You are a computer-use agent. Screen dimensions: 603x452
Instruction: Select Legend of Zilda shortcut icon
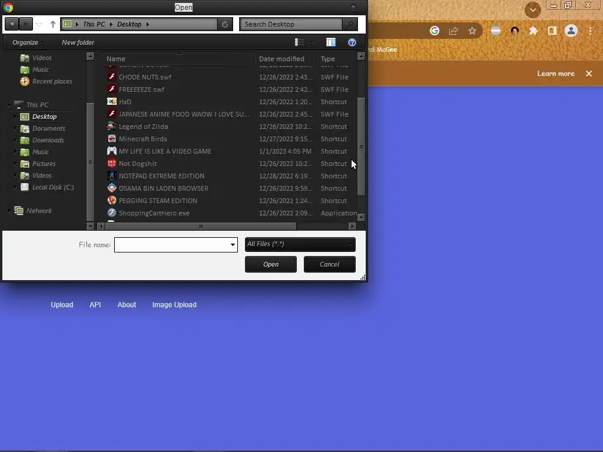pyautogui.click(x=111, y=126)
